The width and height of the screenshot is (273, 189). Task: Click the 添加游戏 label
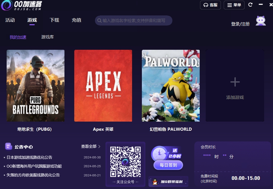[235, 97]
